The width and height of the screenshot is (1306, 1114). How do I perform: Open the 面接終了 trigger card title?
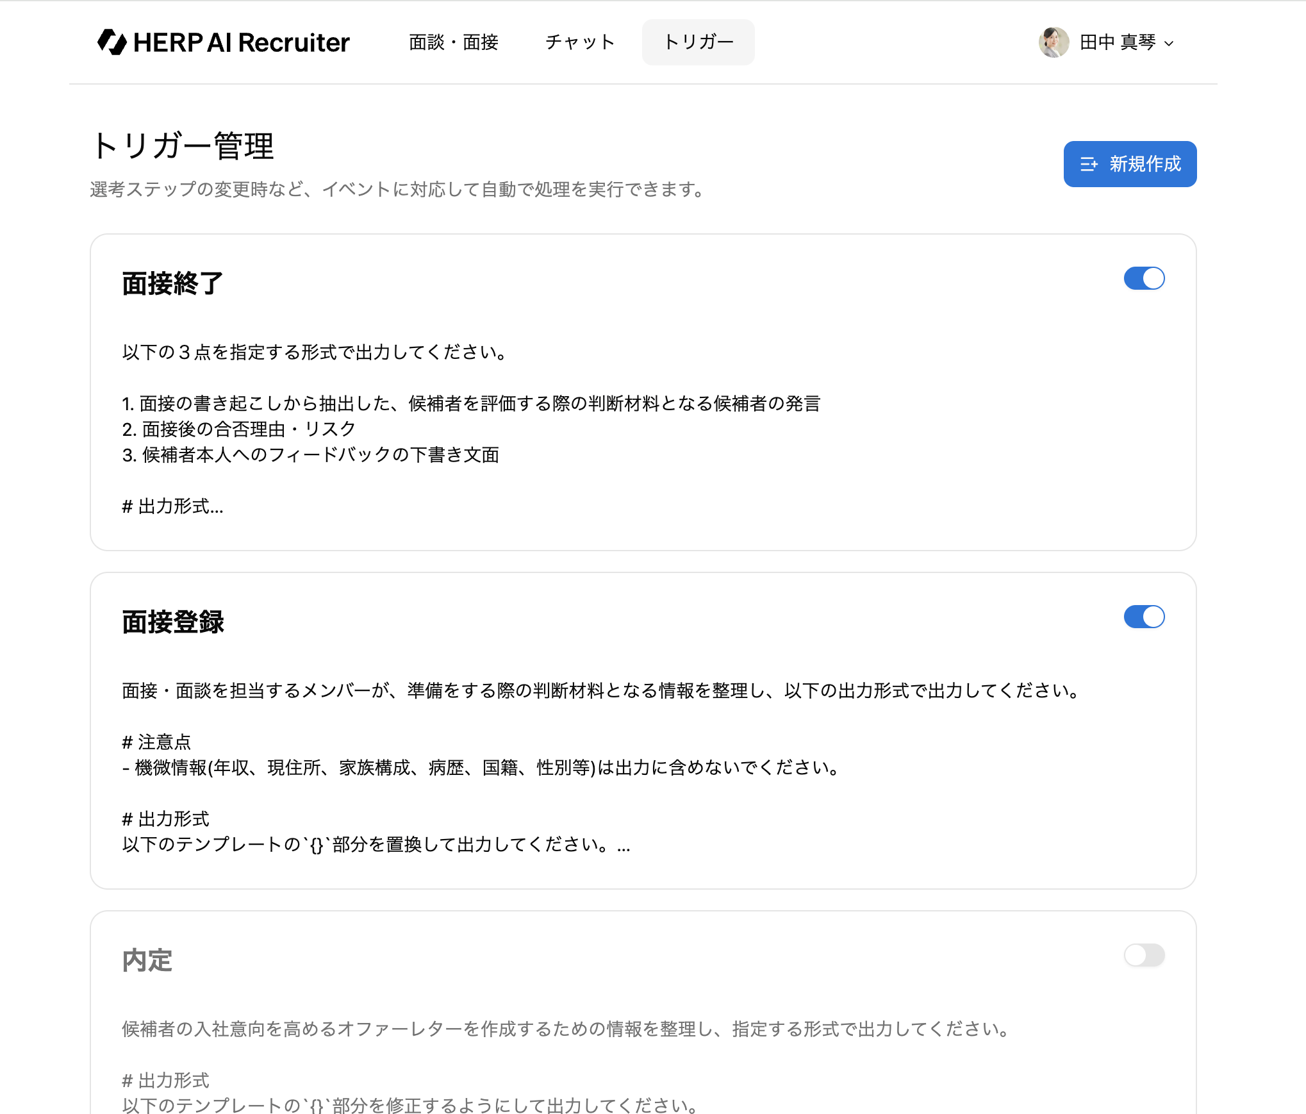(x=172, y=283)
